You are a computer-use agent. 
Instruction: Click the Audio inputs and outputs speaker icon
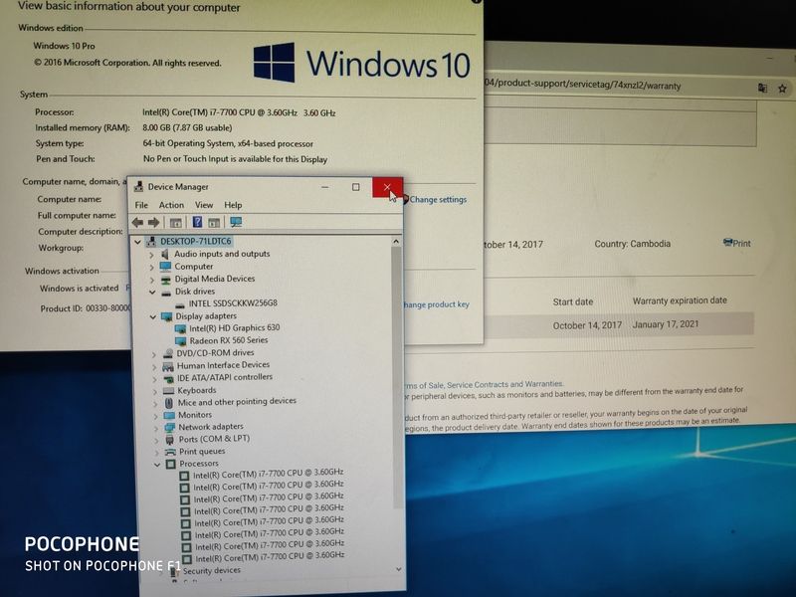pos(165,254)
